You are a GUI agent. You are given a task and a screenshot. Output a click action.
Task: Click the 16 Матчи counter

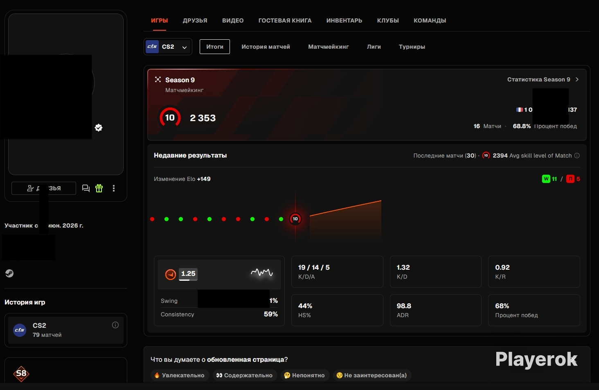click(x=487, y=126)
